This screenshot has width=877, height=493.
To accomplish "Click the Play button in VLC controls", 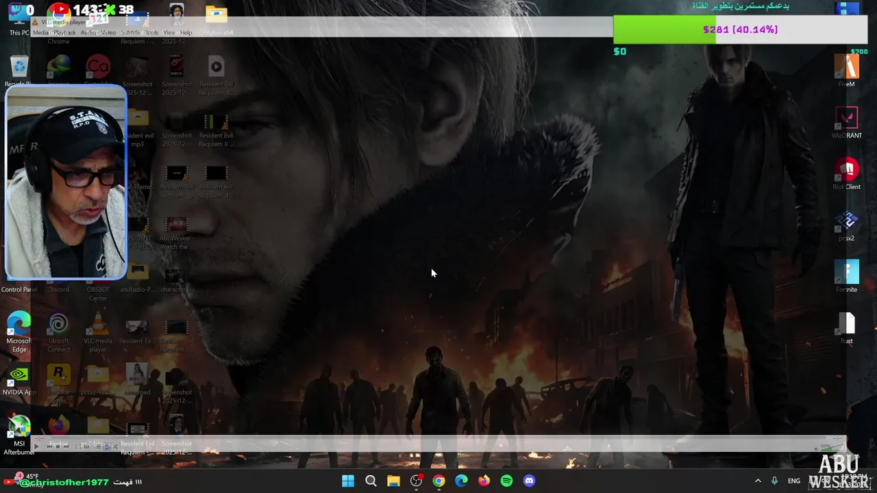I will coord(36,446).
